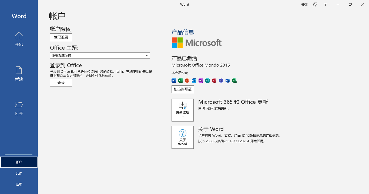Go to the 开始 home page
369x194 pixels.
pos(19,39)
